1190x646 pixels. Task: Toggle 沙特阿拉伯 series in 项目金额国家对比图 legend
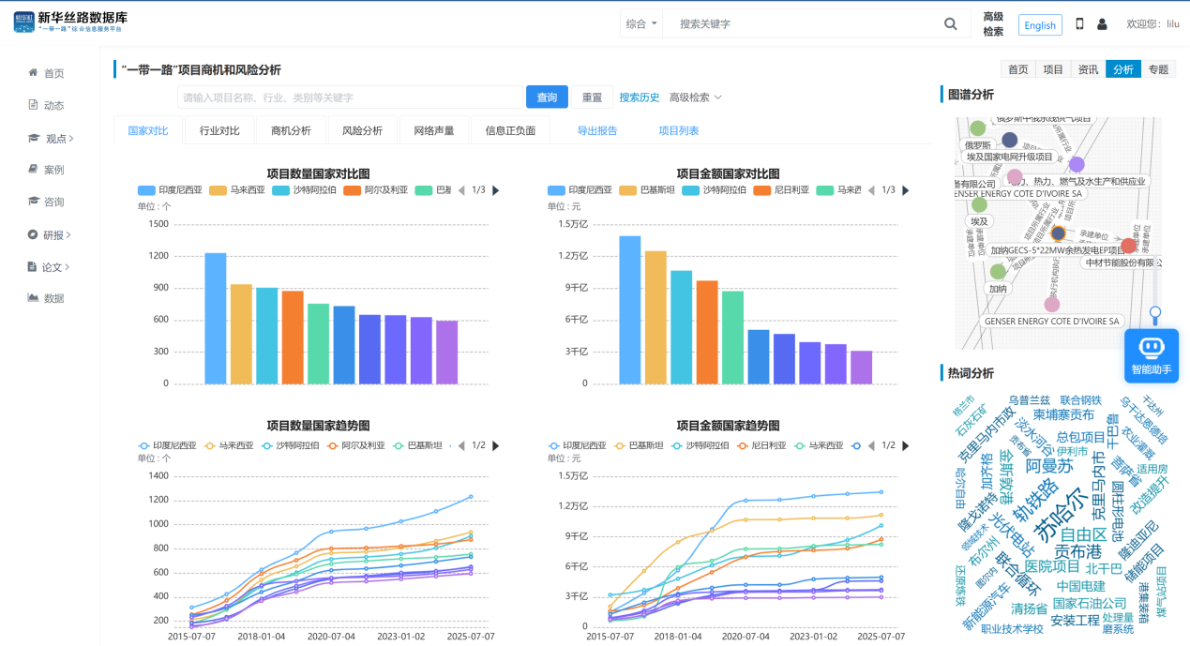pyautogui.click(x=714, y=190)
